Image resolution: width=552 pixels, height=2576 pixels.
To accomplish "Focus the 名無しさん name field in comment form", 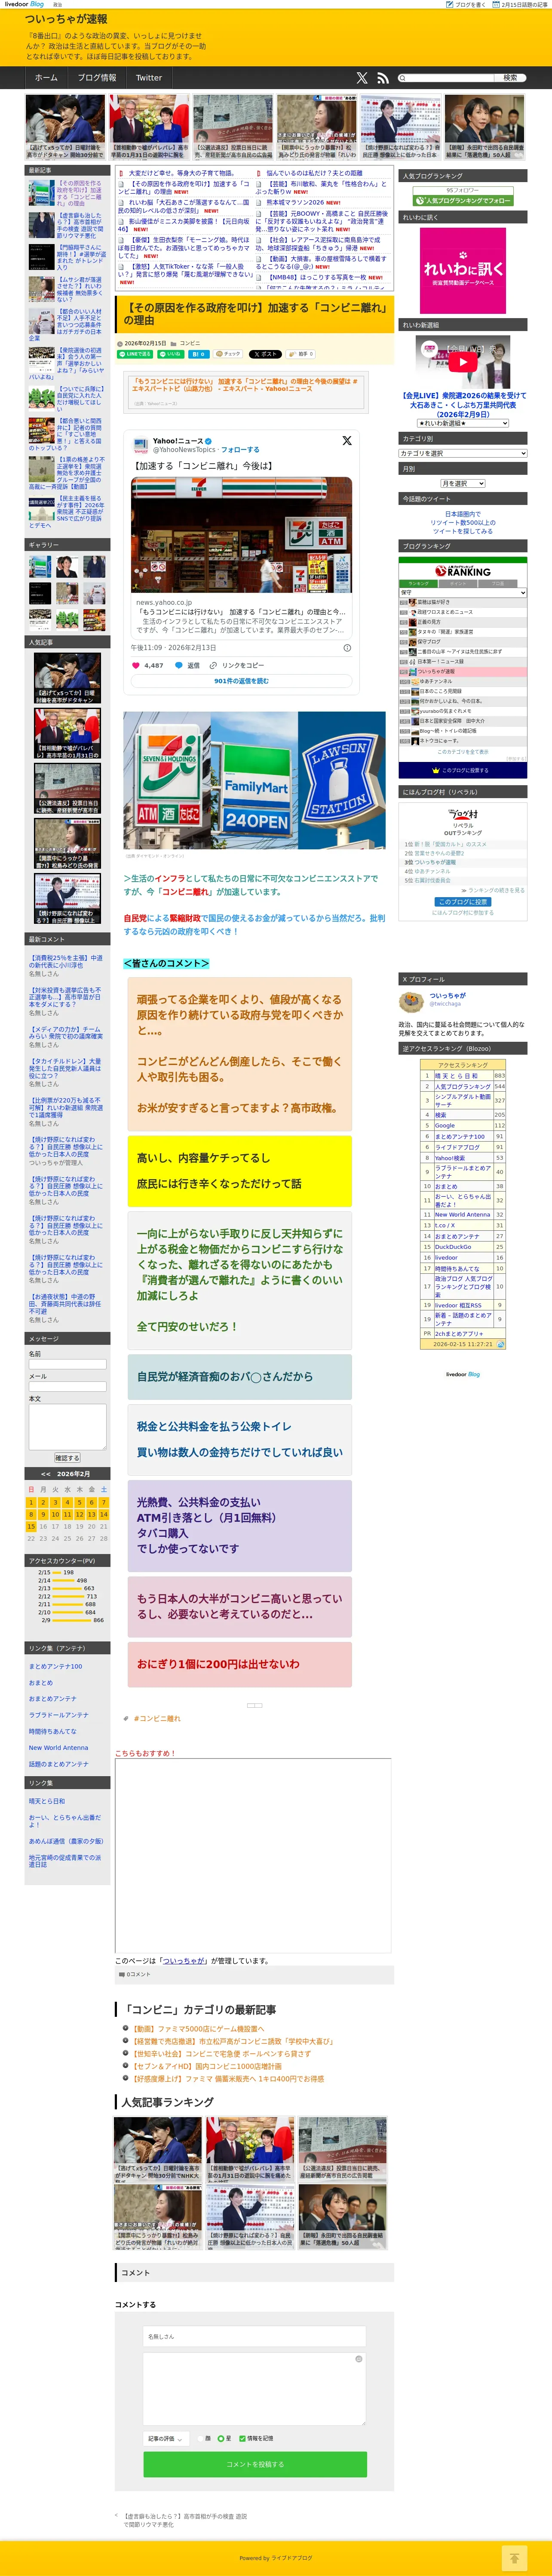I will point(255,2336).
